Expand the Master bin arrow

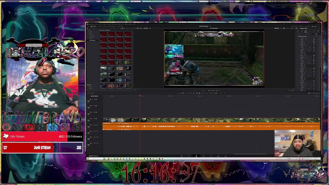coord(87,30)
